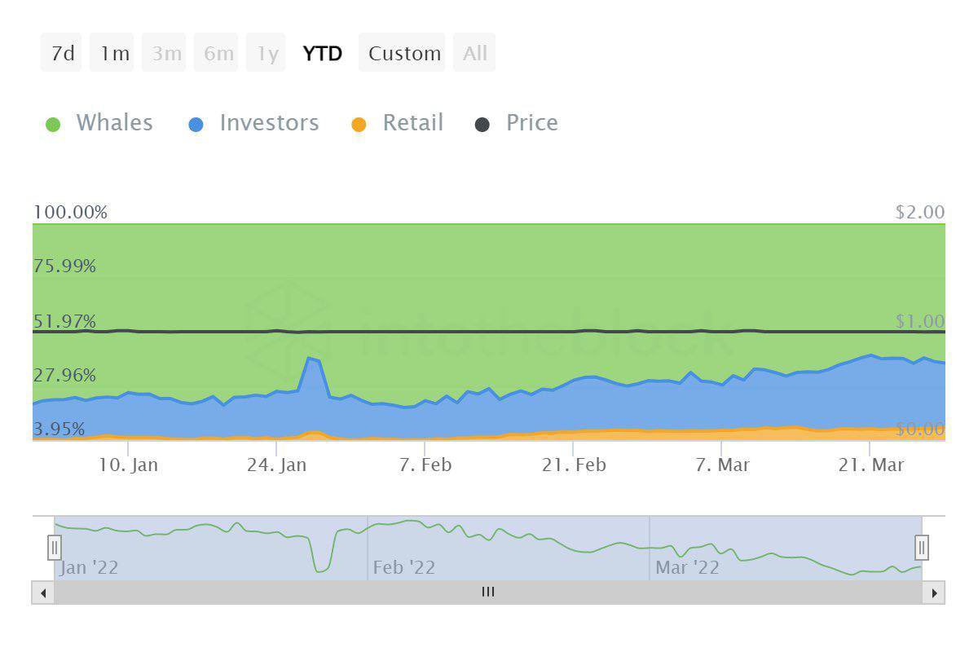The width and height of the screenshot is (978, 652).
Task: Click the 51.97% axis label
Action: point(64,321)
